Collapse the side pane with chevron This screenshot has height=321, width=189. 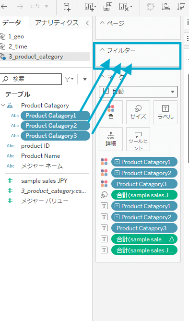87,23
